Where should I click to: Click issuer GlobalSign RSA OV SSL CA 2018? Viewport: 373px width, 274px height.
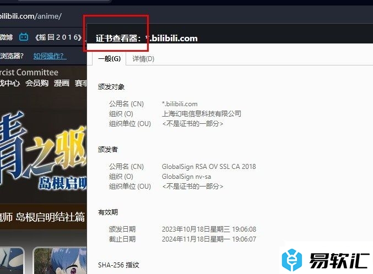click(x=209, y=167)
